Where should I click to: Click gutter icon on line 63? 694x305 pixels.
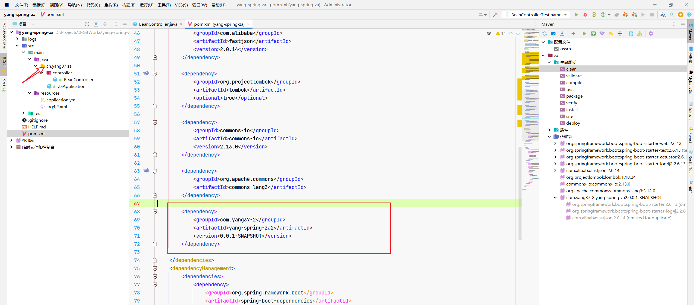click(x=146, y=170)
